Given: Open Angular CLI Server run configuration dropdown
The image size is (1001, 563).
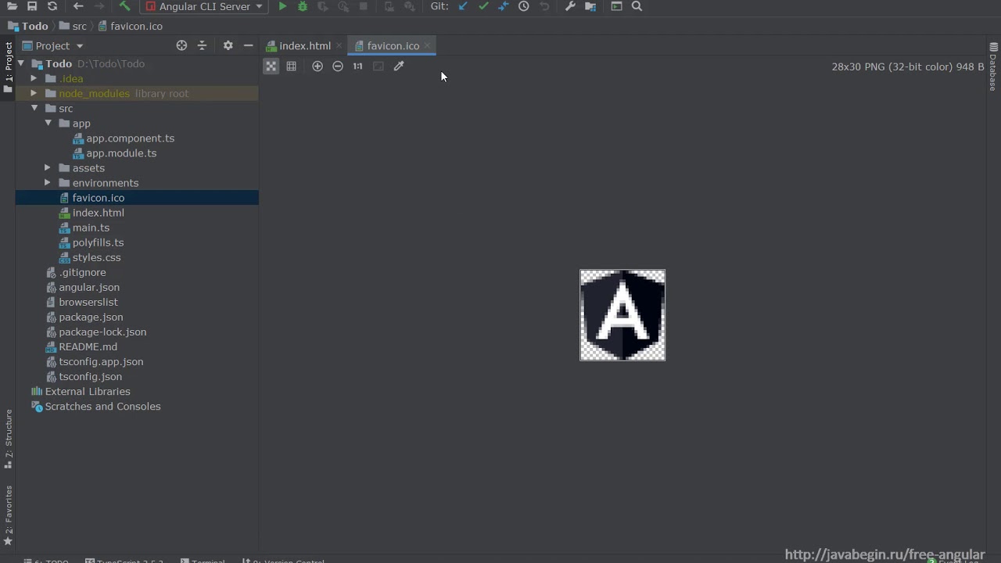Looking at the screenshot, I should coord(204,6).
